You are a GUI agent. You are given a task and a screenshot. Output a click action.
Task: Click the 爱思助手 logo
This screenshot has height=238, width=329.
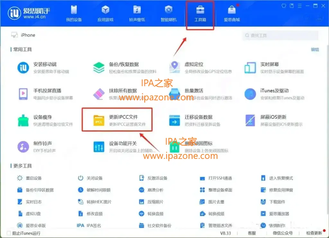29,13
